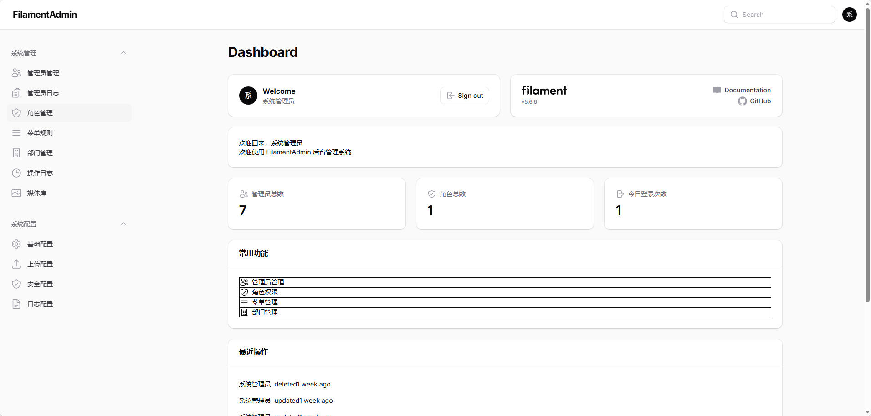
Task: Click the 管理员管理 sidebar users icon
Action: pyautogui.click(x=16, y=73)
